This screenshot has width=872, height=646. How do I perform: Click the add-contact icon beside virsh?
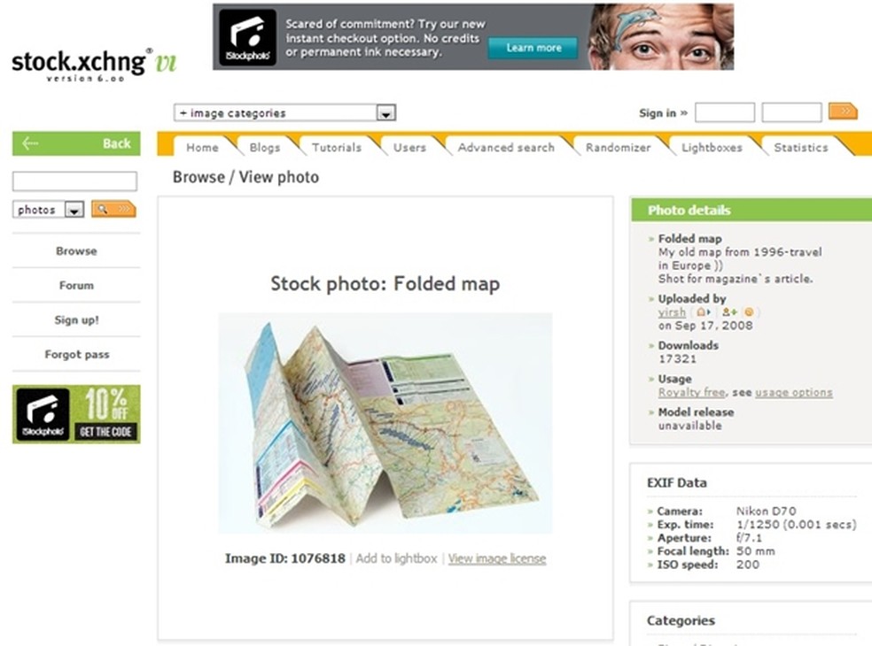(729, 312)
